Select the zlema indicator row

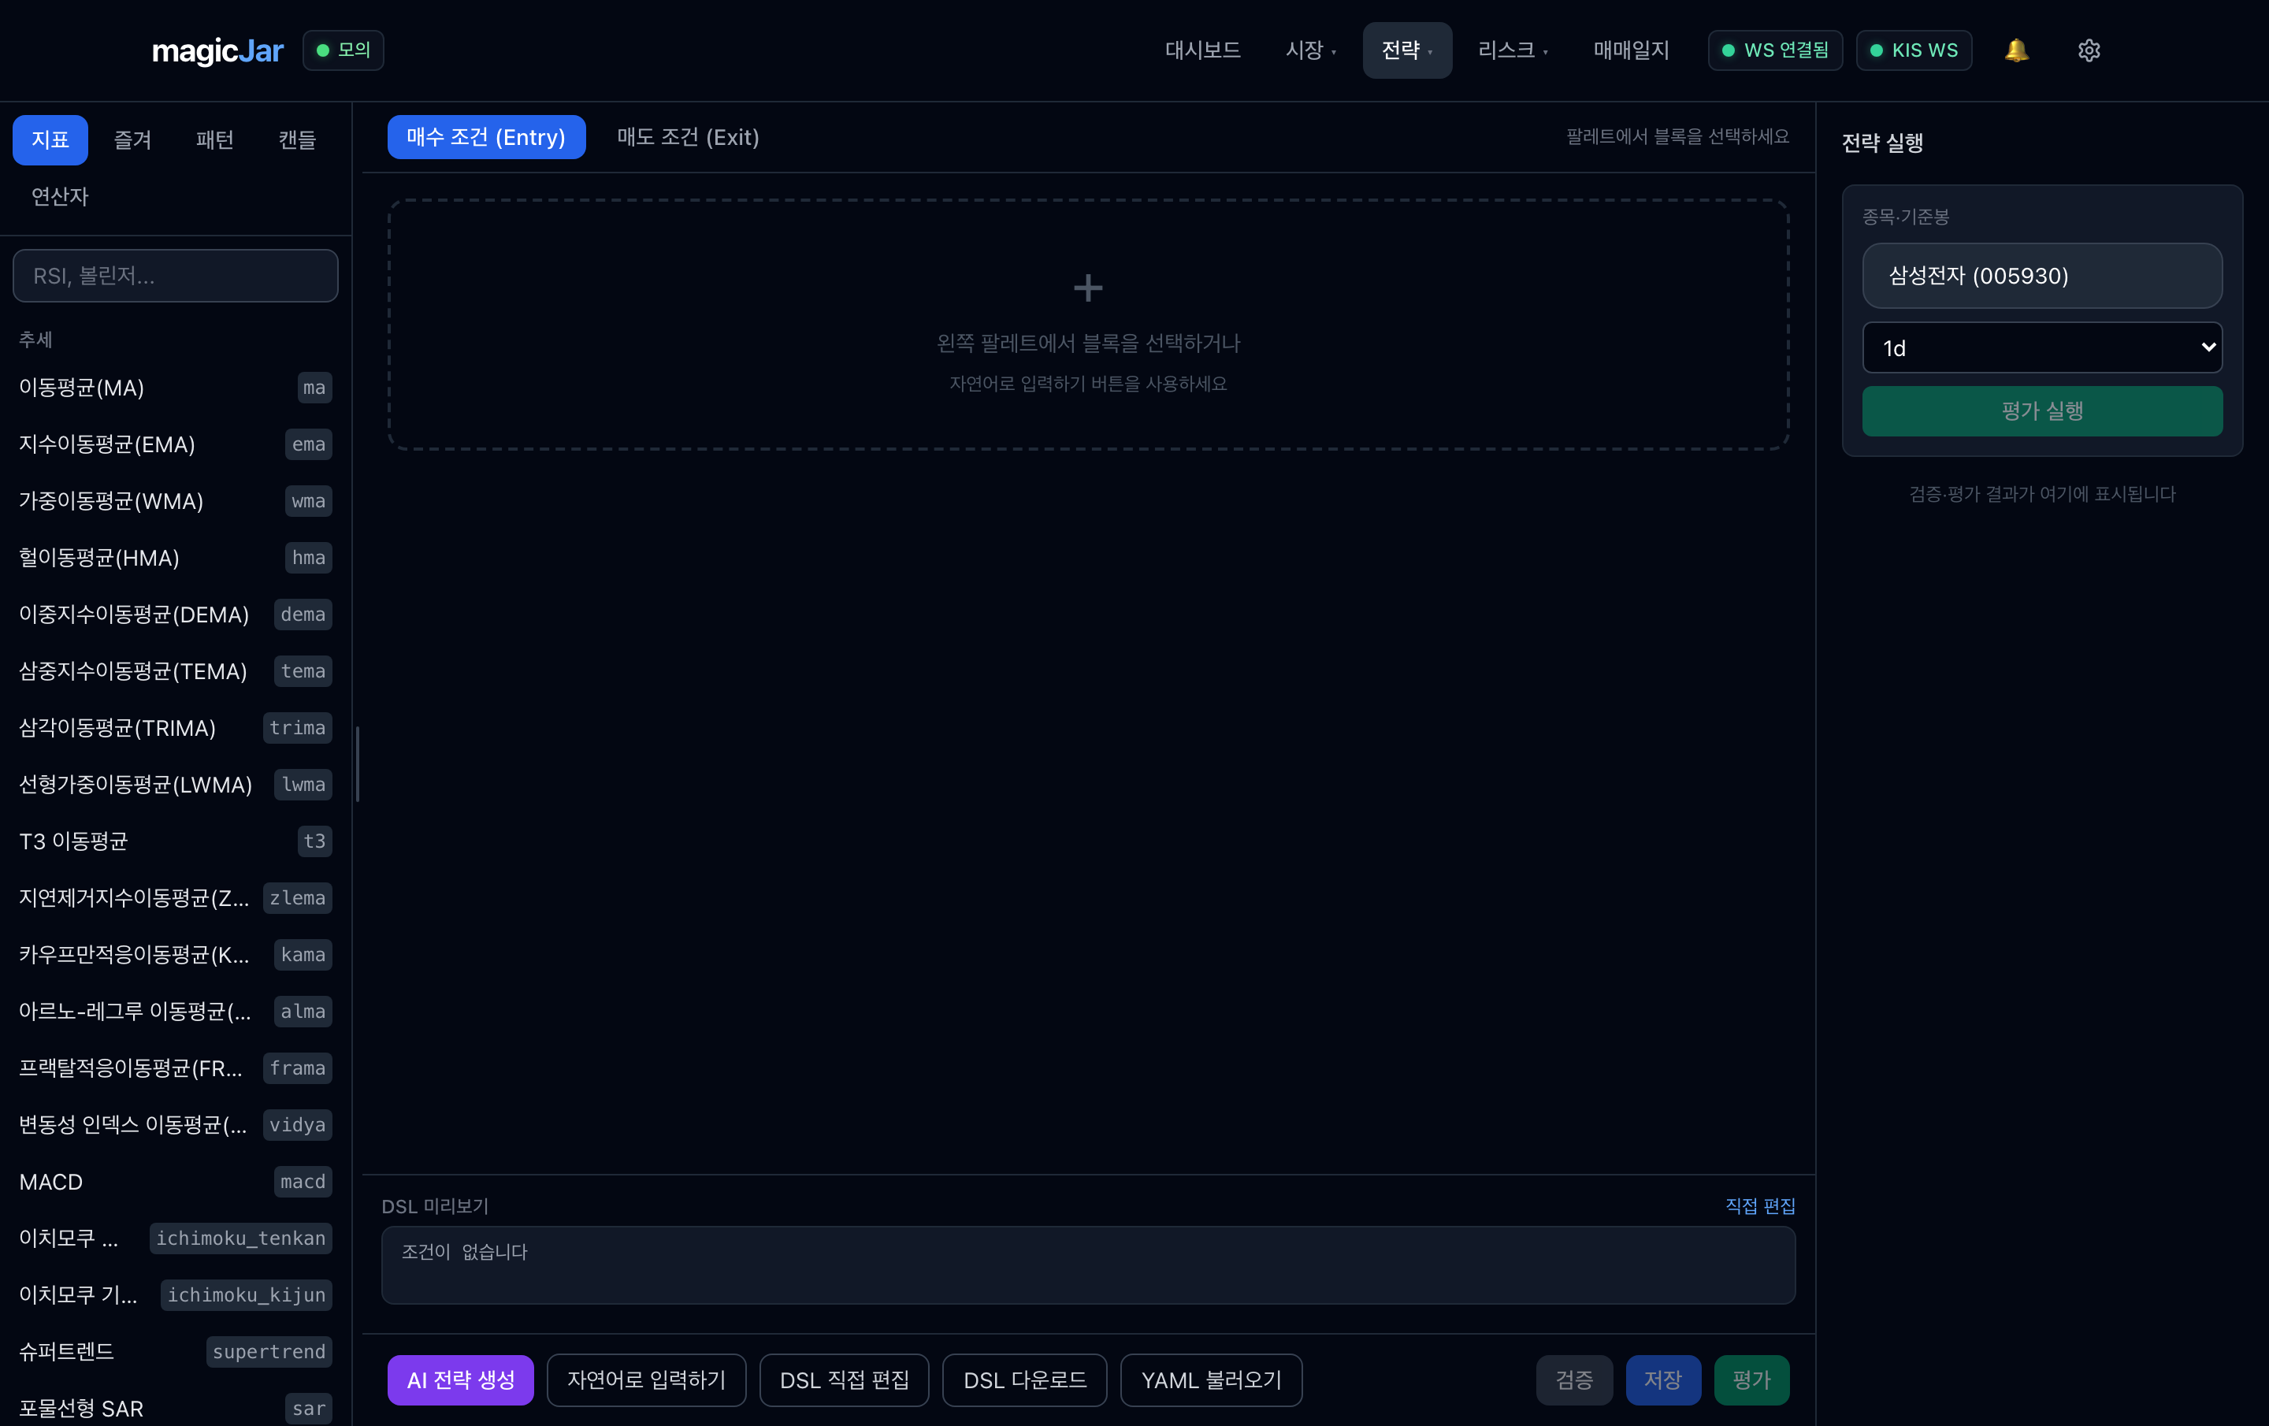point(175,897)
